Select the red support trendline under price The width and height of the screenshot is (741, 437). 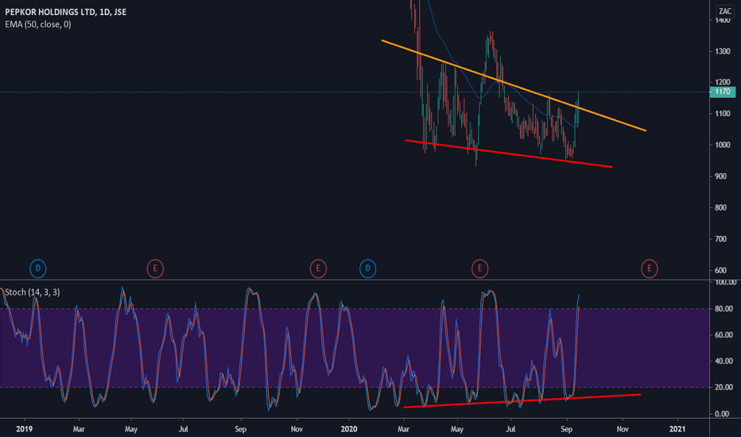[509, 153]
